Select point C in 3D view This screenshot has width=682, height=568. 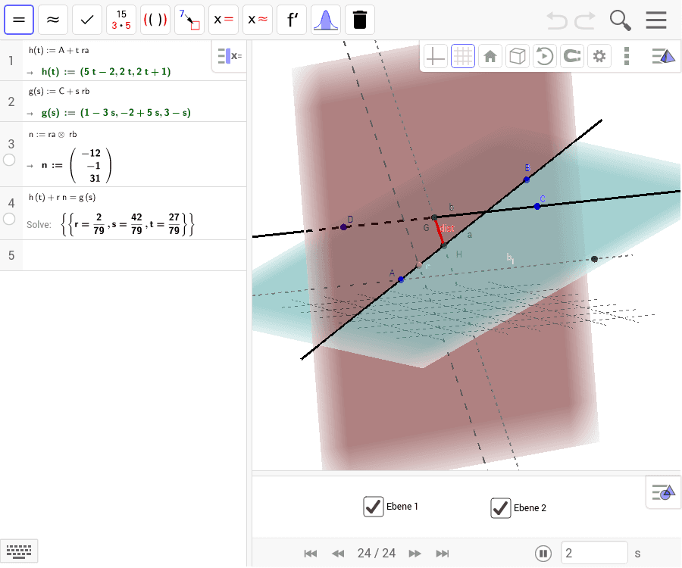tap(537, 207)
